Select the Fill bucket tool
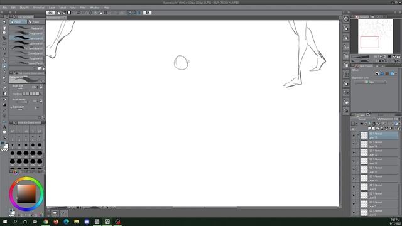The image size is (402, 226). (4, 99)
